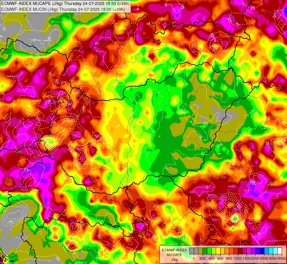The width and height of the screenshot is (287, 264).
Task: Click the legend scale value 2500
Action: pos(264,258)
